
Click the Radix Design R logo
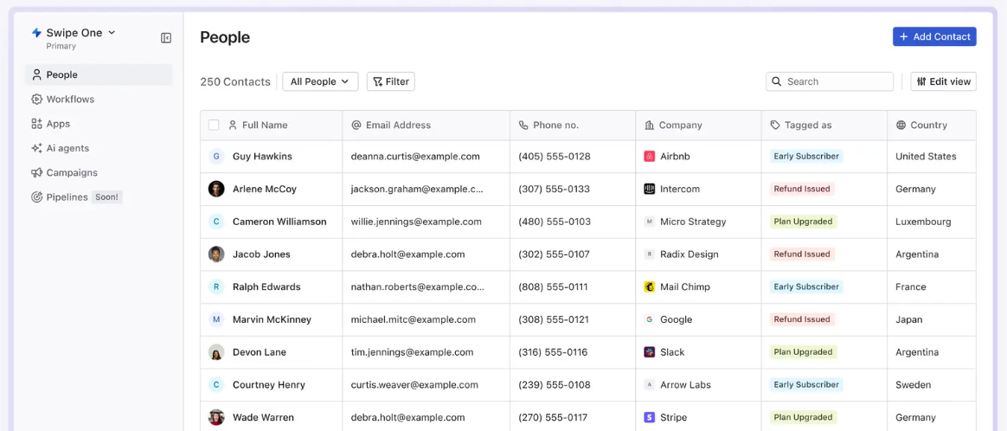[x=650, y=254]
